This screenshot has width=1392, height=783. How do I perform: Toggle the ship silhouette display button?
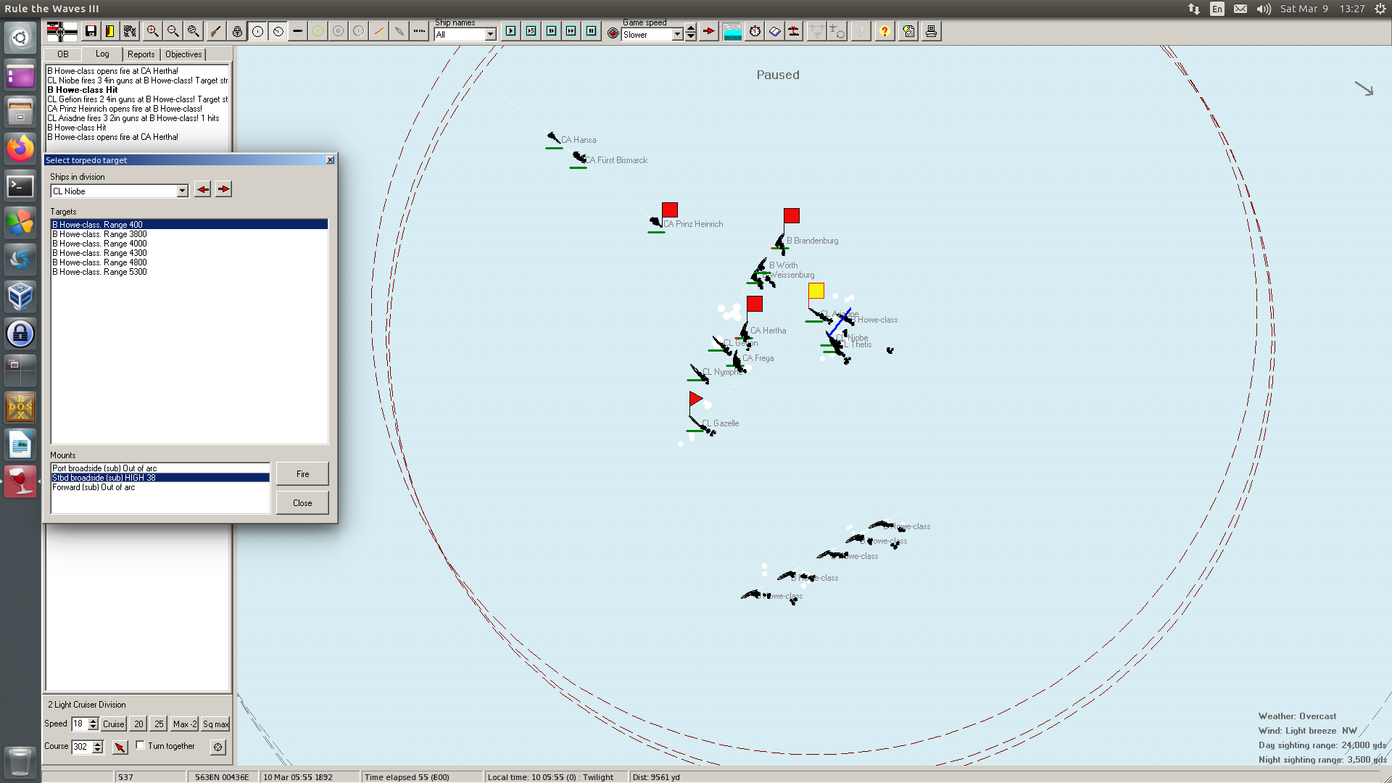(x=297, y=31)
